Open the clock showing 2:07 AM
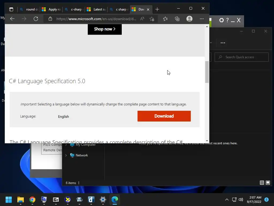Image resolution: width=274 pixels, height=206 pixels. pos(254,200)
